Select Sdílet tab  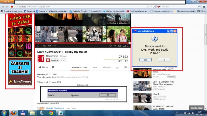pyautogui.click(x=95, y=67)
